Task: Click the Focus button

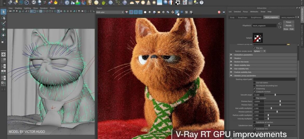Action: (x=288, y=22)
